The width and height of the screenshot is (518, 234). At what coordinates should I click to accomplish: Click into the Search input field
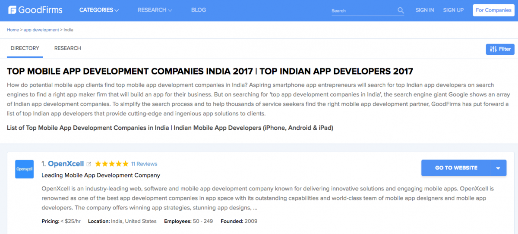363,11
